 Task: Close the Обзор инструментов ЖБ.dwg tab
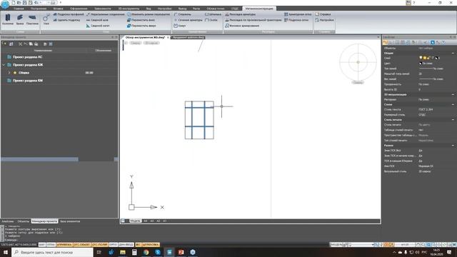click(x=168, y=38)
